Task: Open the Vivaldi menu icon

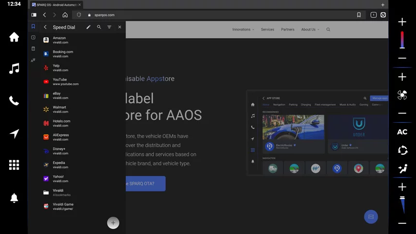Action: tap(383, 15)
